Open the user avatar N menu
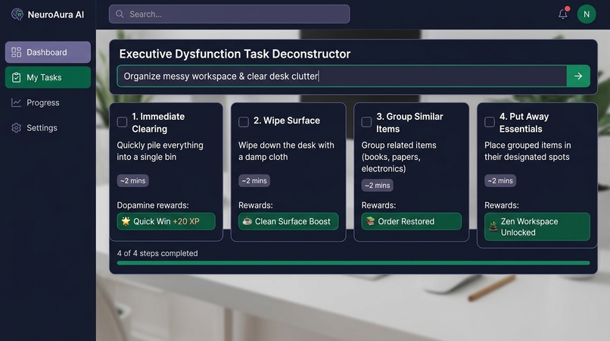 [587, 14]
